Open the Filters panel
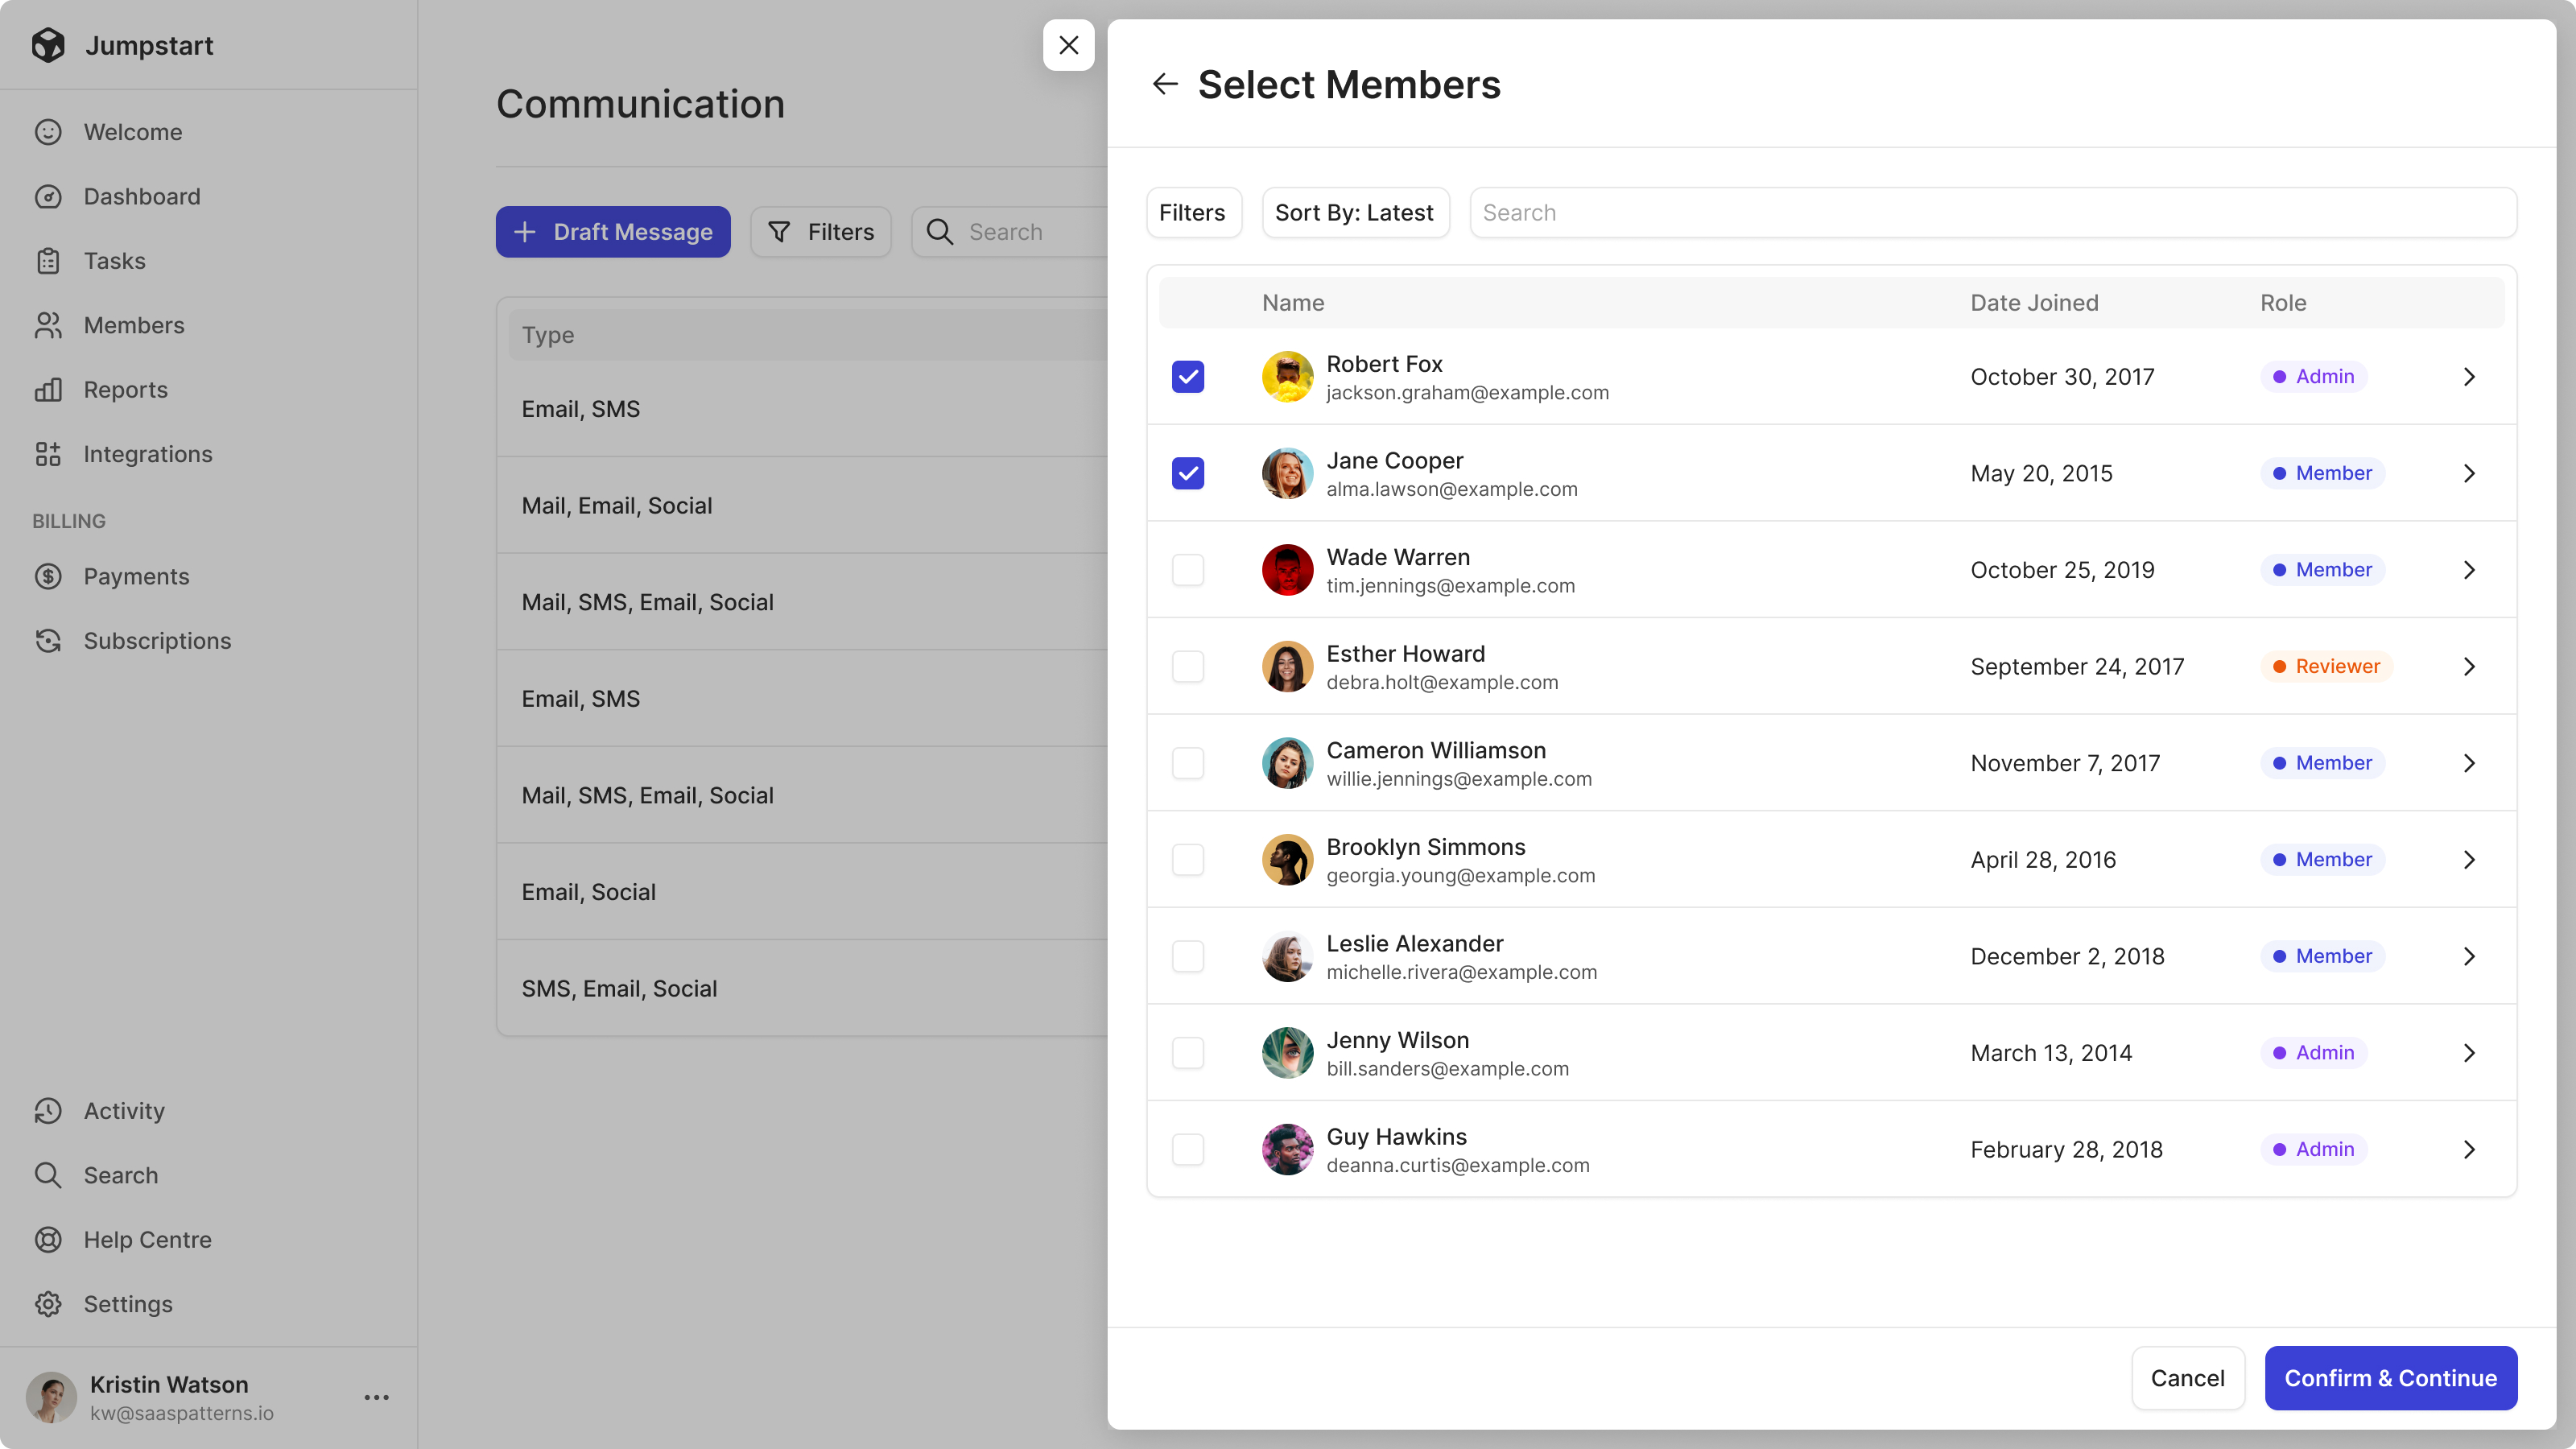This screenshot has height=1449, width=2576. click(1191, 213)
